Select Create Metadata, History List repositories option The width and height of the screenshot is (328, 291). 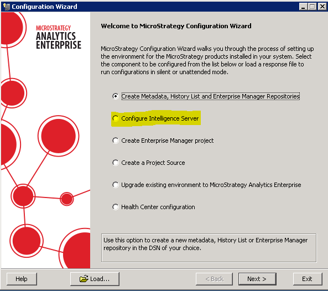(x=115, y=96)
